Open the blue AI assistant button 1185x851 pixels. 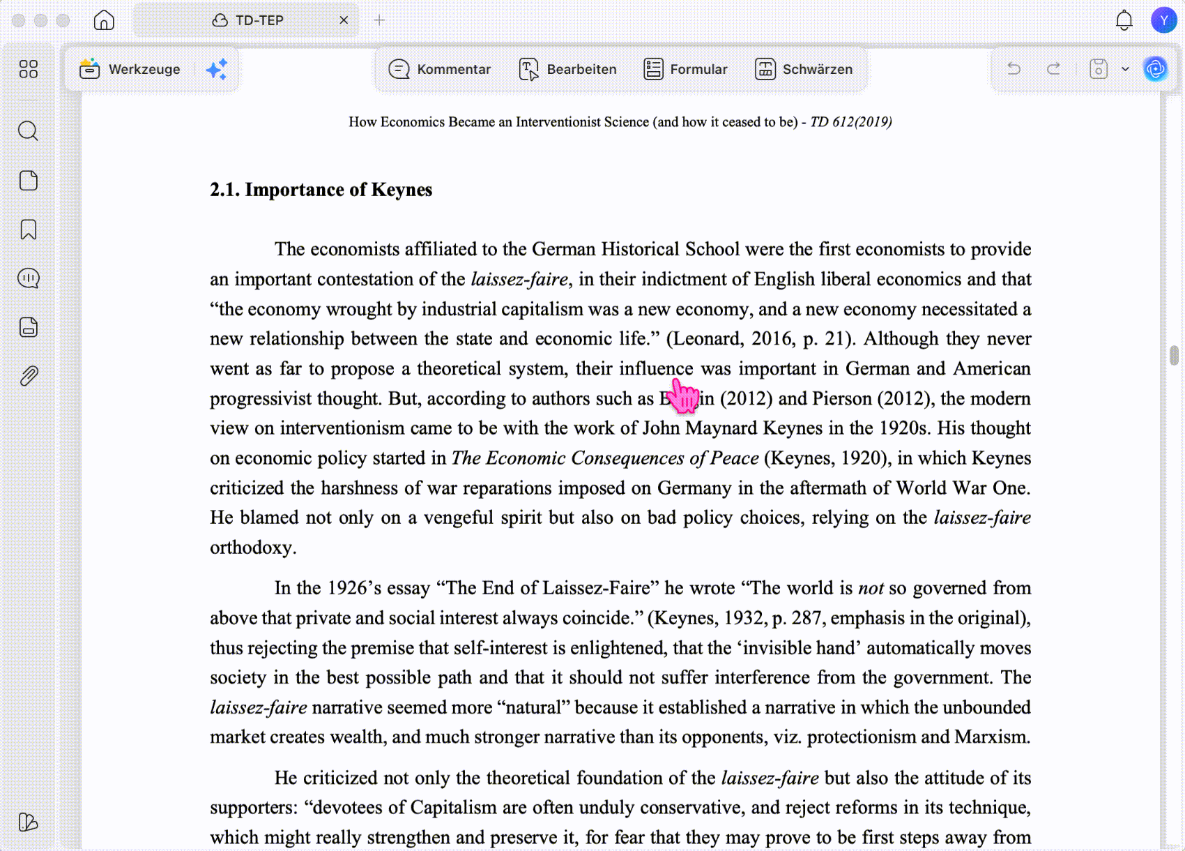point(1156,68)
